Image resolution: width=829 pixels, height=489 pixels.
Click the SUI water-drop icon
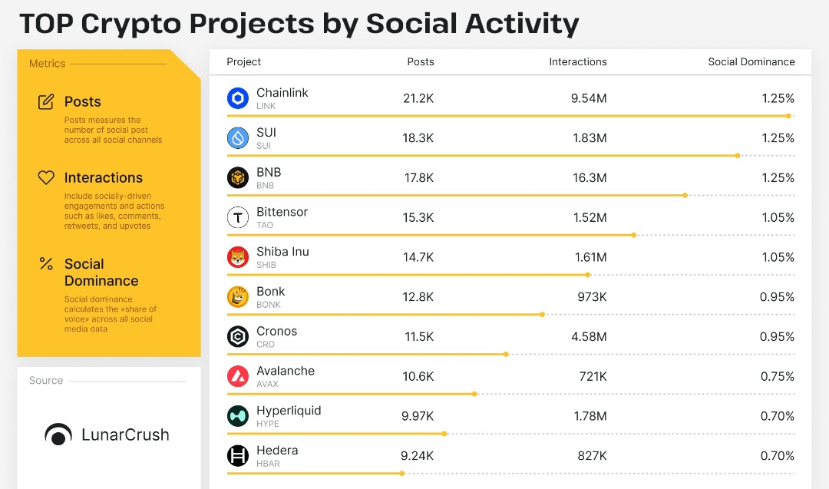coord(238,138)
